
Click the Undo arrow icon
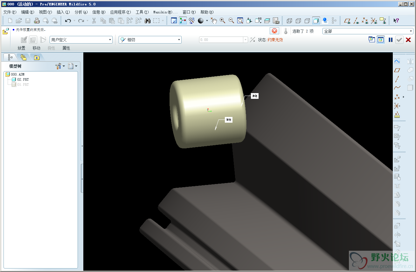pyautogui.click(x=68, y=21)
